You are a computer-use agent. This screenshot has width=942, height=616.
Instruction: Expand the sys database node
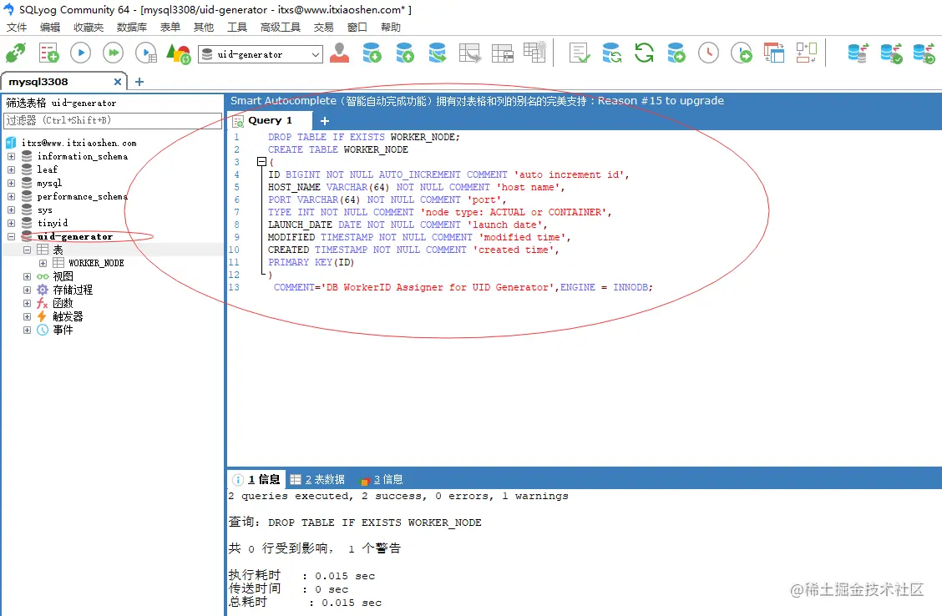(x=11, y=210)
